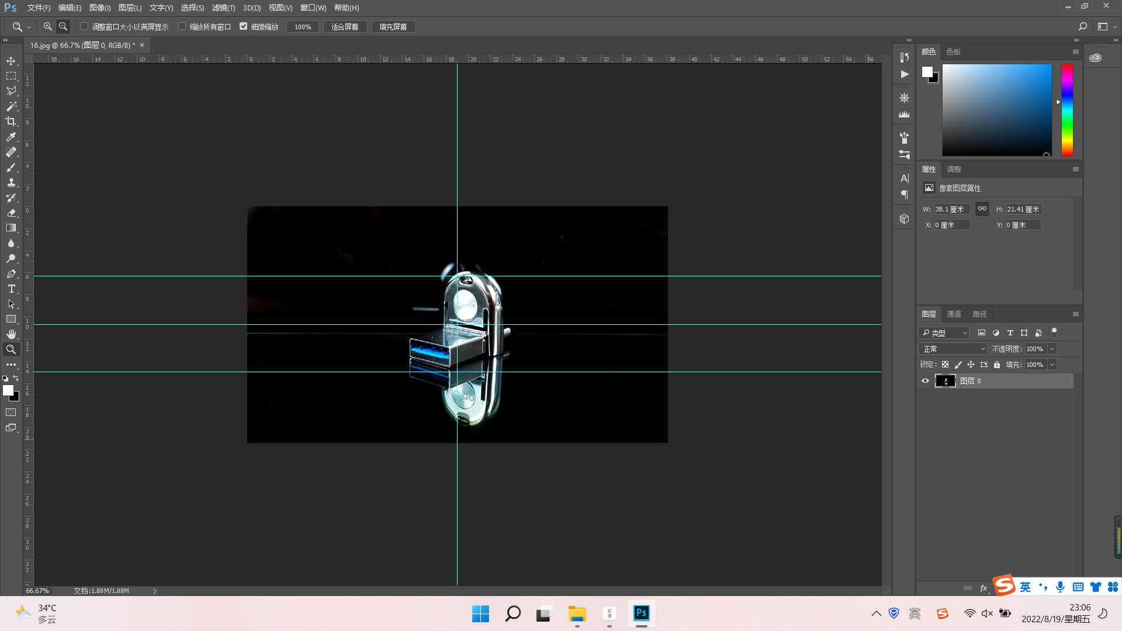The image size is (1122, 631).
Task: Lock all with the padlock icon
Action: tap(997, 365)
